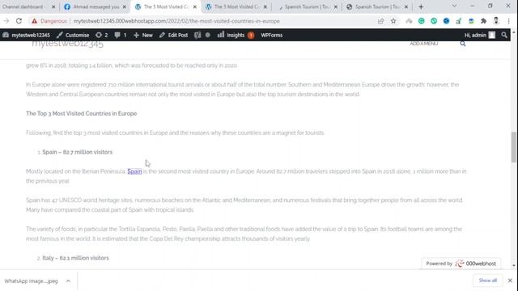518x291 pixels.
Task: Open the comments awaiting moderation
Action: pos(121,35)
